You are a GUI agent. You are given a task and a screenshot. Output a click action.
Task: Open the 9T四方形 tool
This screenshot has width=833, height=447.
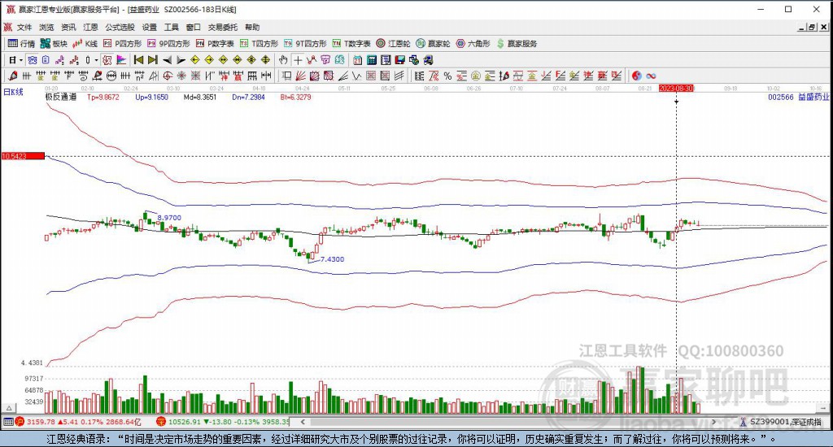(305, 44)
